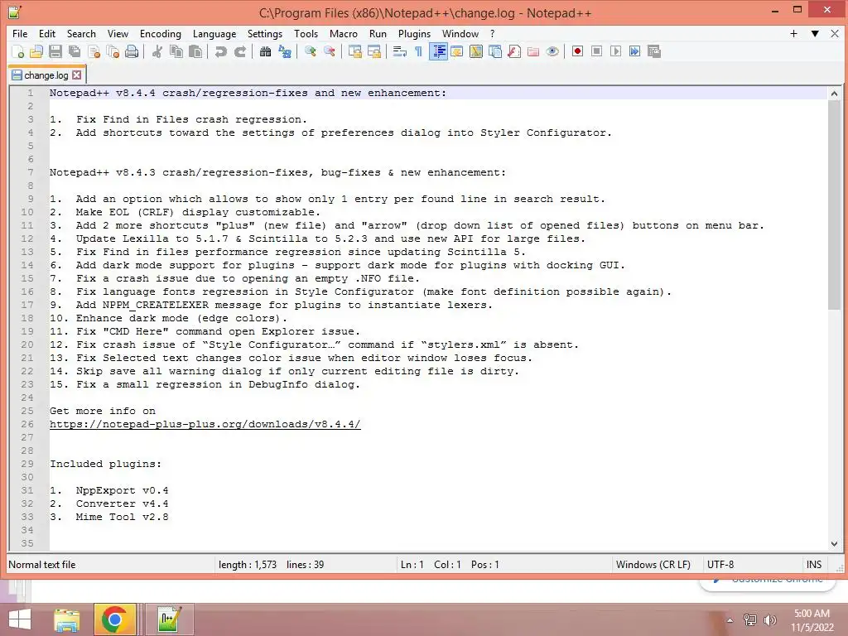This screenshot has width=848, height=636.
Task: Click the Save All toolbar icon
Action: tap(75, 51)
